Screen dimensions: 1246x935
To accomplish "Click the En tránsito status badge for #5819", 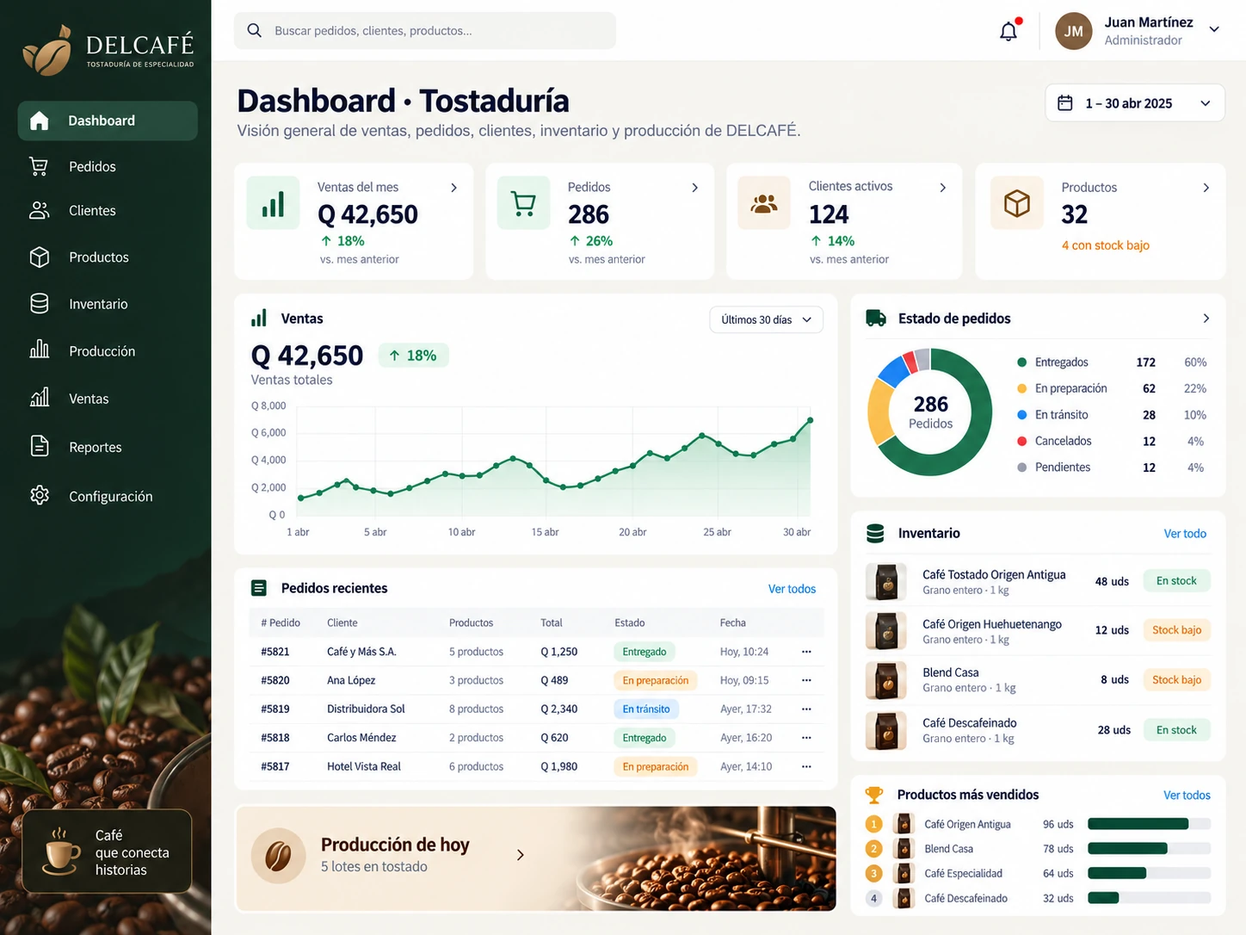I will coord(646,709).
